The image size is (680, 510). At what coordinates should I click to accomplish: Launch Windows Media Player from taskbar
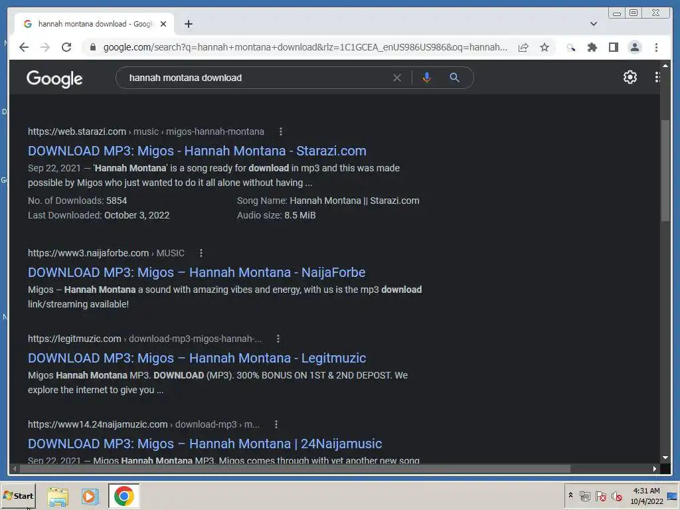90,496
